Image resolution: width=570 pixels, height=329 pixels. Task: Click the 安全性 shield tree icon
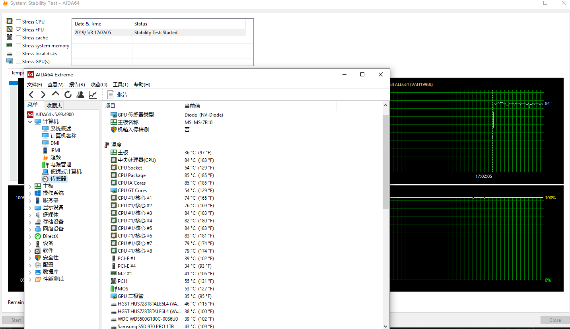point(38,257)
